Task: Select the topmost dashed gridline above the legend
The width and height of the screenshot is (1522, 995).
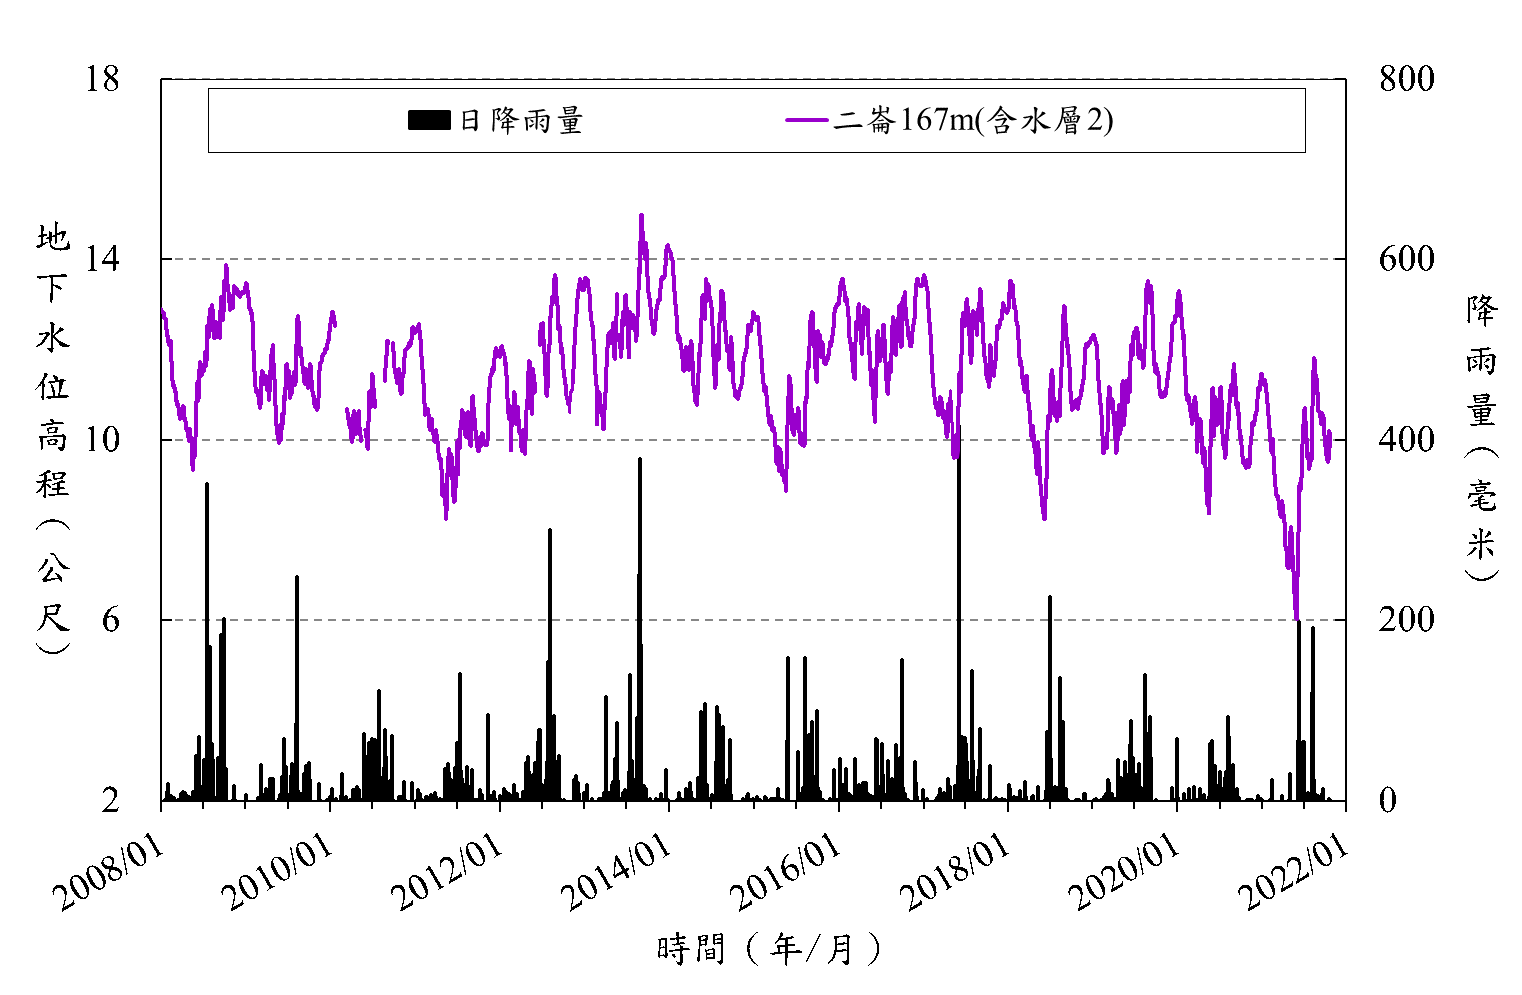Action: tap(754, 78)
